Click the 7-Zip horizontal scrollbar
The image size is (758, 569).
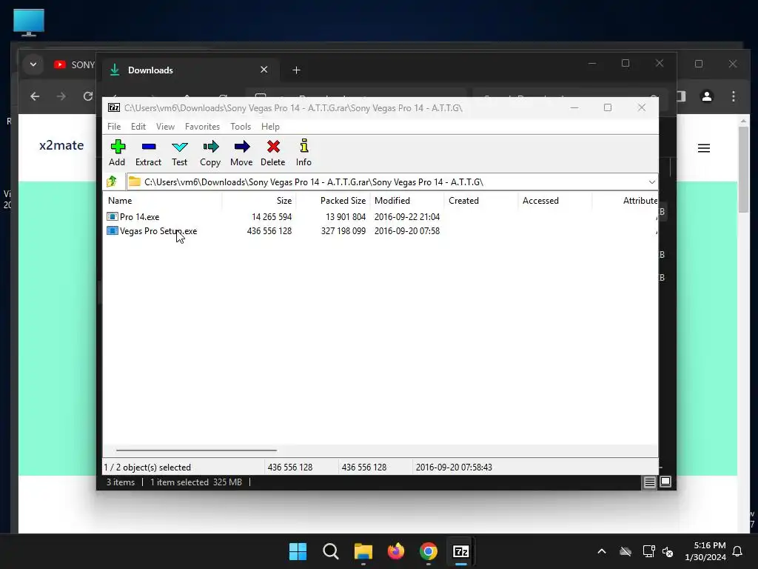(x=196, y=450)
